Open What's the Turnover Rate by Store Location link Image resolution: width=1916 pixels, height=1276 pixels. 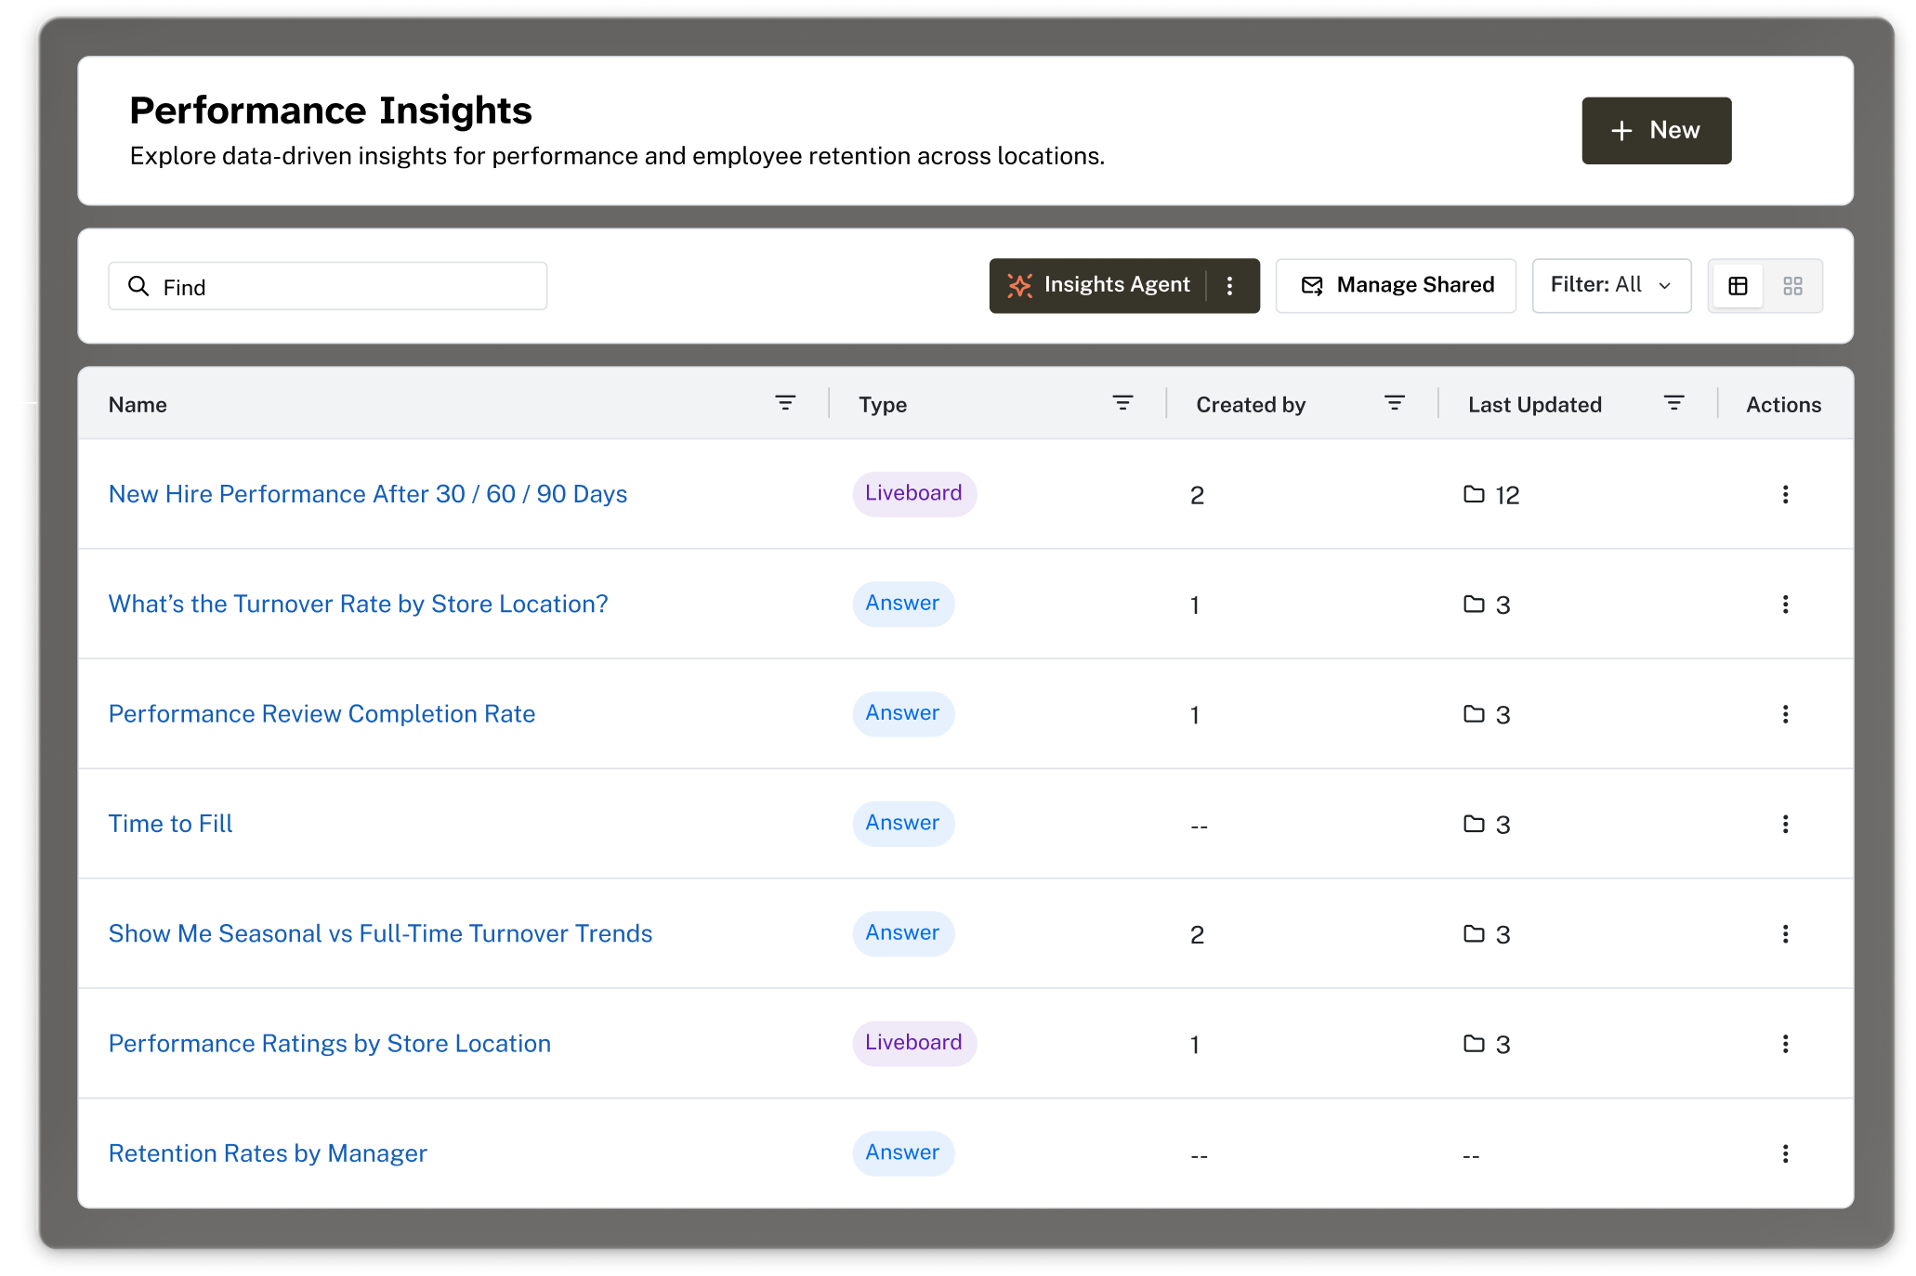pos(358,605)
